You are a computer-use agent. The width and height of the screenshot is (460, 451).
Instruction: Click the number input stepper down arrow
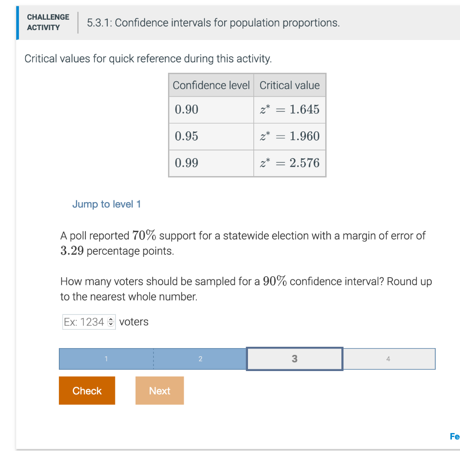tap(111, 324)
